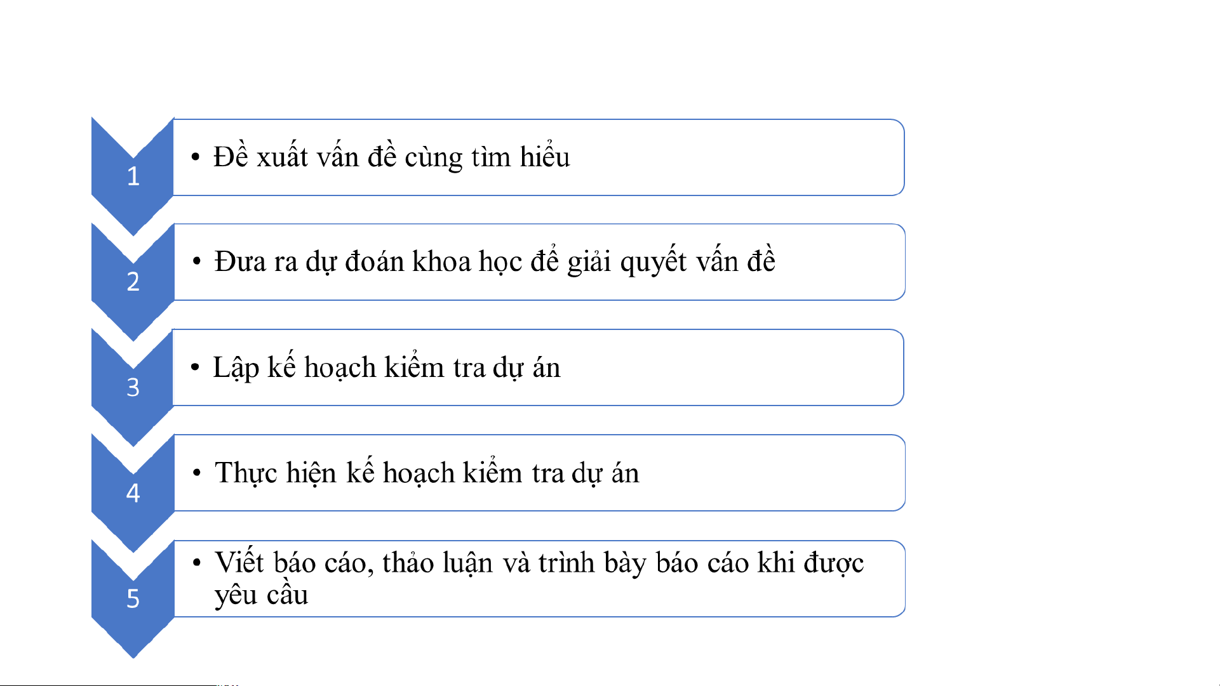This screenshot has height=686, width=1220.
Task: Select the blue chevron numbered 2
Action: 133,281
